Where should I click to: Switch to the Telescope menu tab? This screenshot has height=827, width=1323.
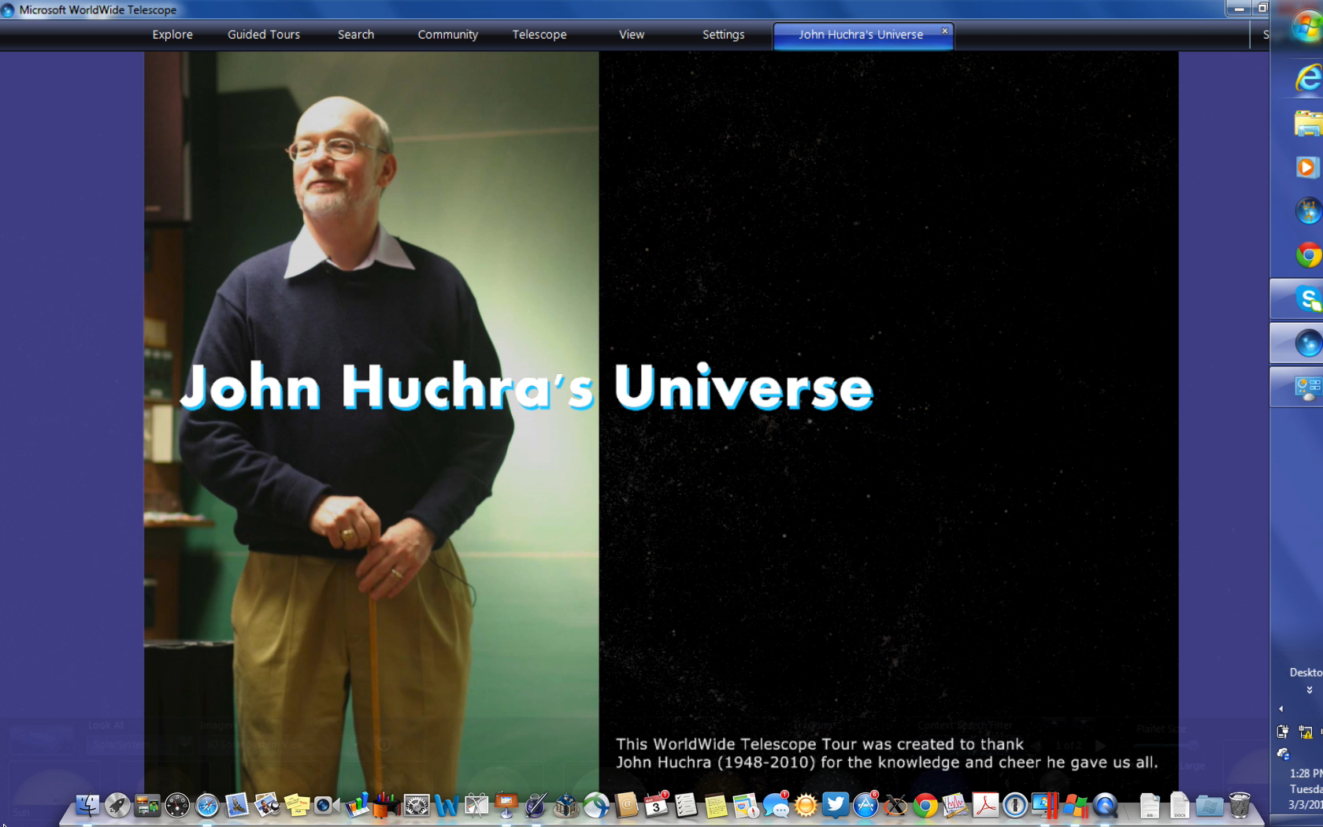click(539, 35)
